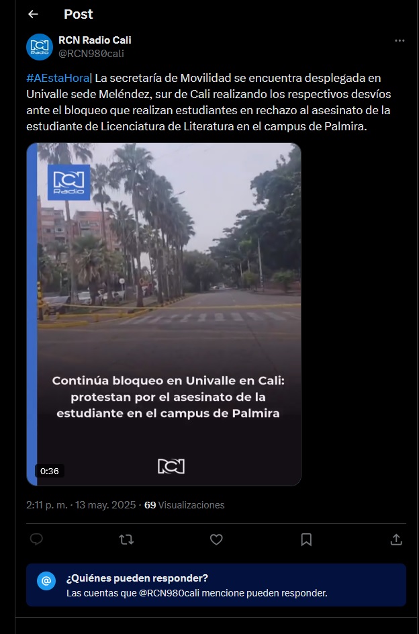
Task: Open RCN Radio Cali profile avatar
Action: pyautogui.click(x=40, y=47)
